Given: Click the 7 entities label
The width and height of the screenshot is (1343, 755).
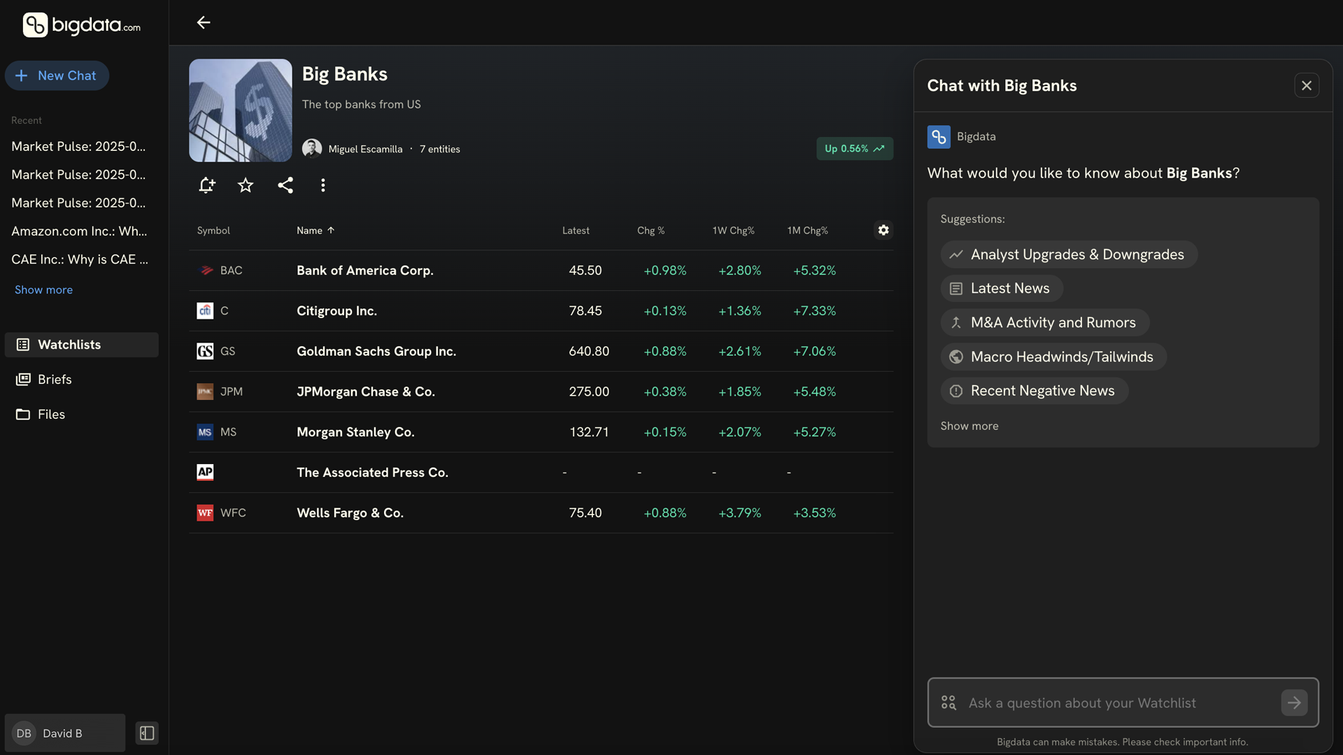Looking at the screenshot, I should click(440, 150).
